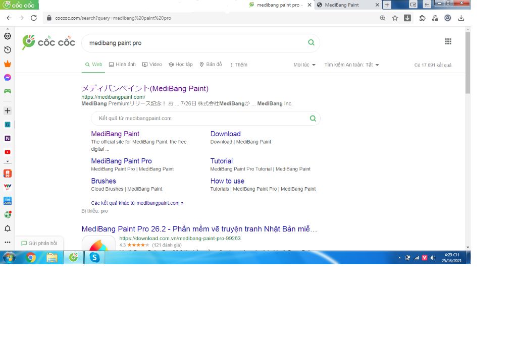Click the dark download-arrow toolbar button
The width and height of the screenshot is (517, 353).
[x=407, y=18]
